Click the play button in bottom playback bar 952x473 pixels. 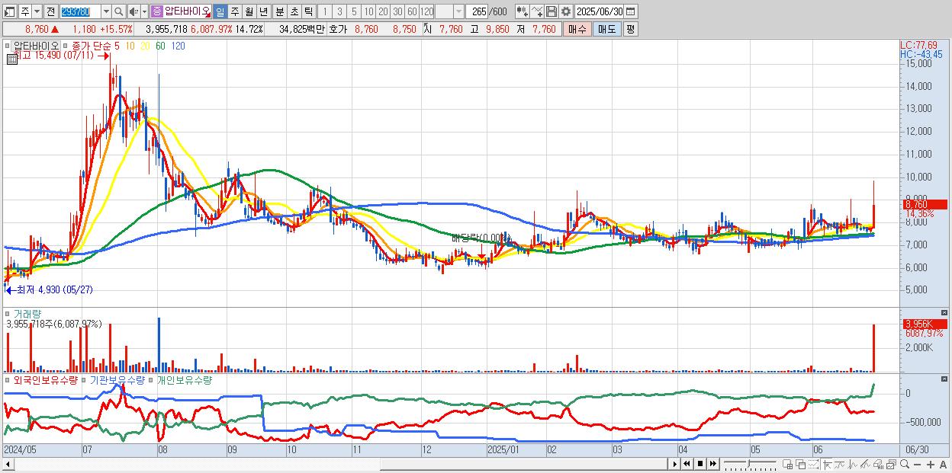pos(674,464)
